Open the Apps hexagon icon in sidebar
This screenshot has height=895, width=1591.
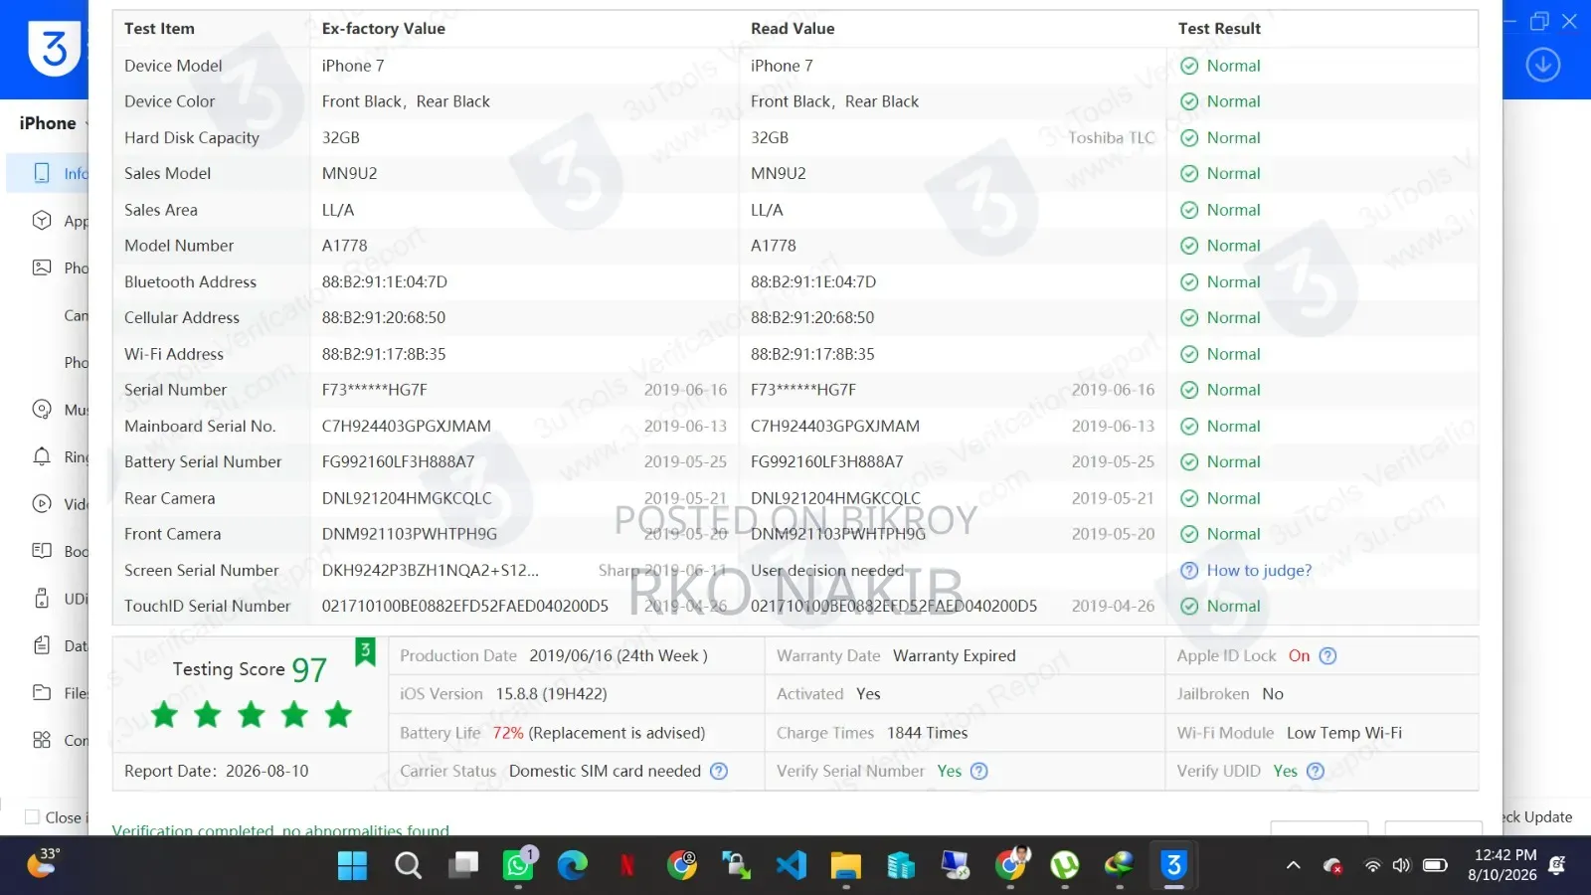(x=42, y=220)
